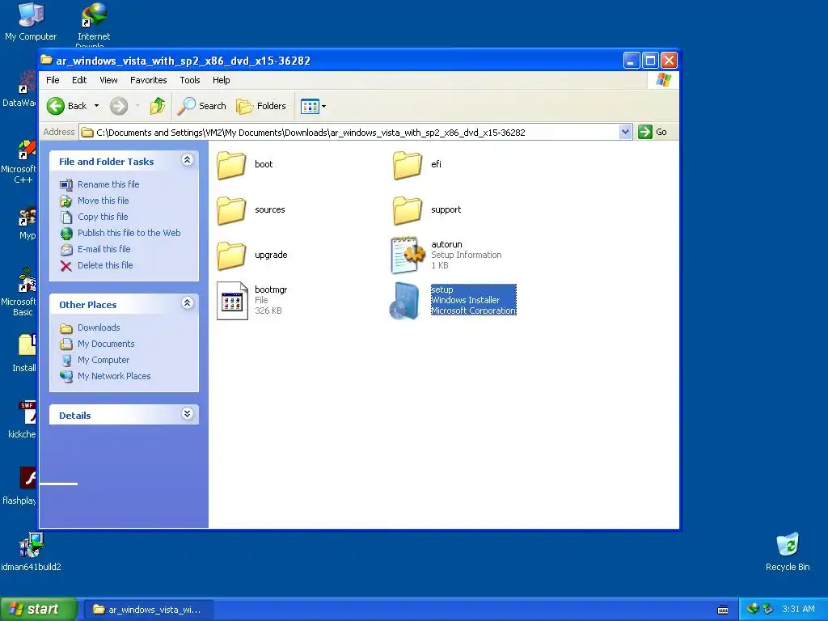
Task: Select the Microsoft C++ desktop shortcut
Action: pos(19,162)
